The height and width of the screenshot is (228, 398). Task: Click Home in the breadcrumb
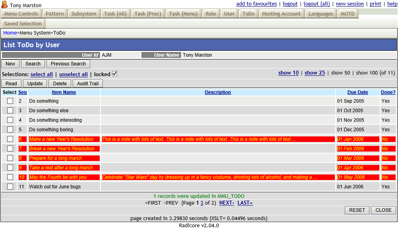[10, 33]
